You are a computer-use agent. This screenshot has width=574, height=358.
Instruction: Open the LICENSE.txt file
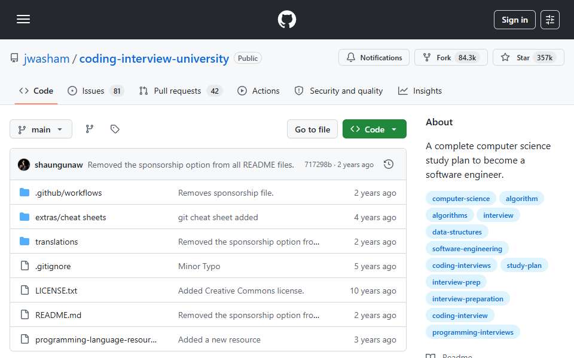(x=56, y=291)
